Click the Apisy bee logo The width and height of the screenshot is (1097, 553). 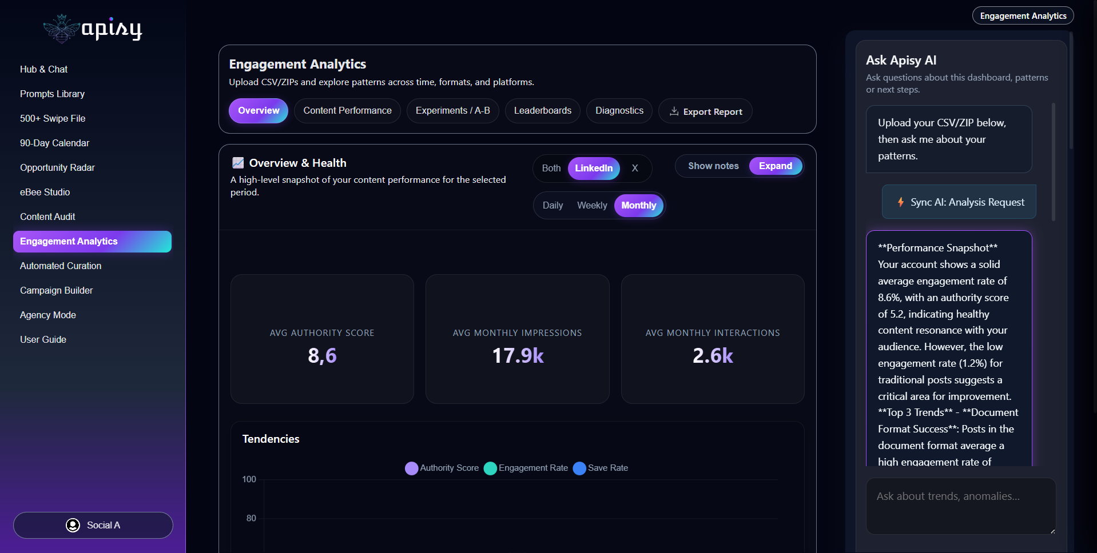tap(61, 29)
